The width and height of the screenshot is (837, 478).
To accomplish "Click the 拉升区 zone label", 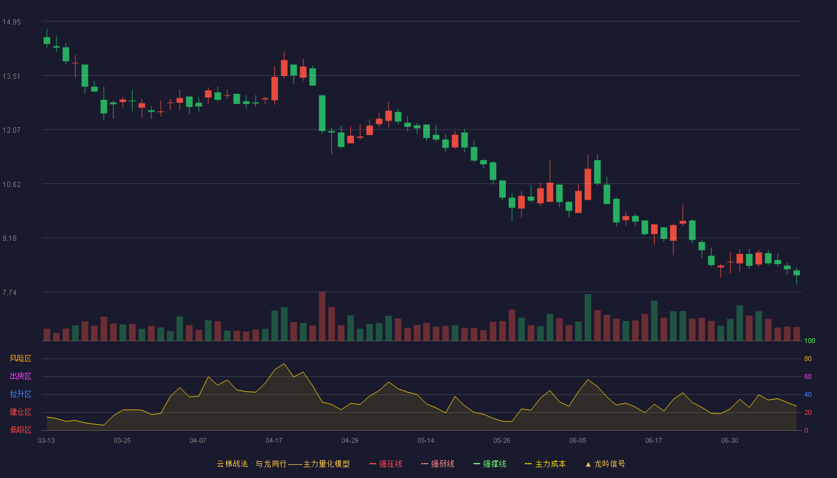I will [x=20, y=394].
